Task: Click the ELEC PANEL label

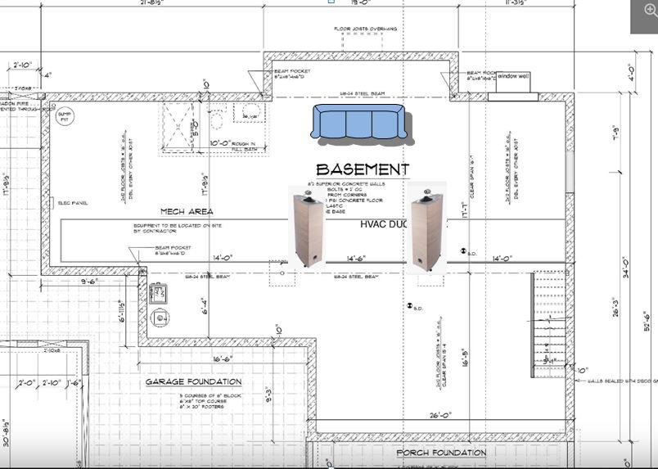Action: click(73, 203)
